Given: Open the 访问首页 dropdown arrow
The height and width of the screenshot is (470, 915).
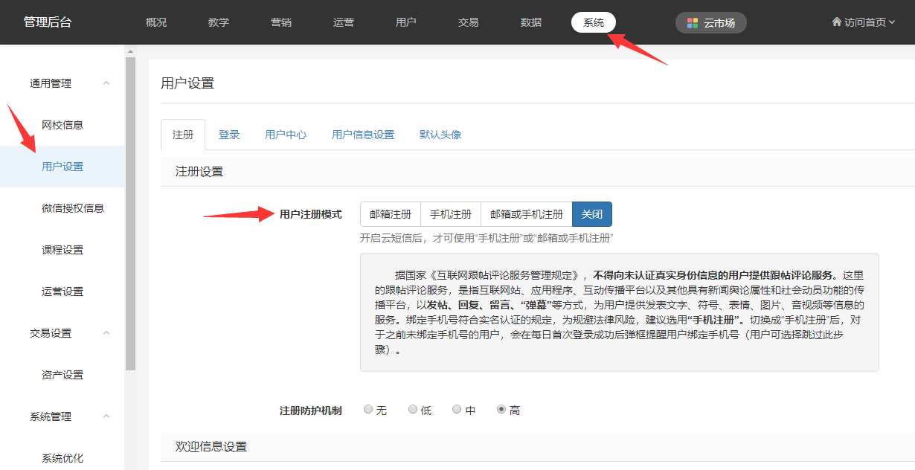Looking at the screenshot, I should [x=892, y=22].
